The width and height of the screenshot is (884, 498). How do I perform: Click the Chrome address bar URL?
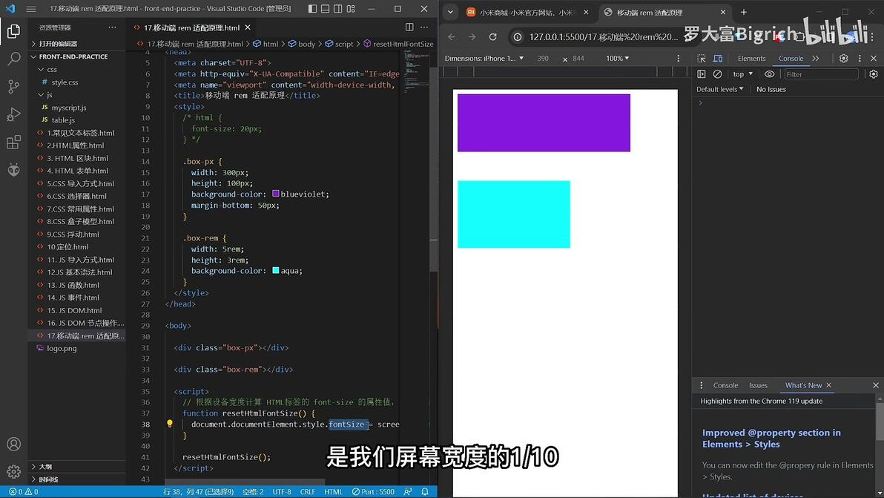603,36
